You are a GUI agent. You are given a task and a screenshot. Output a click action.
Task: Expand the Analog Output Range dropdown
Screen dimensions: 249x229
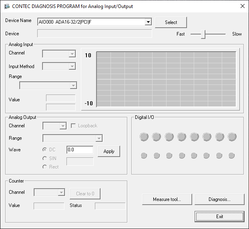[x=99, y=138]
